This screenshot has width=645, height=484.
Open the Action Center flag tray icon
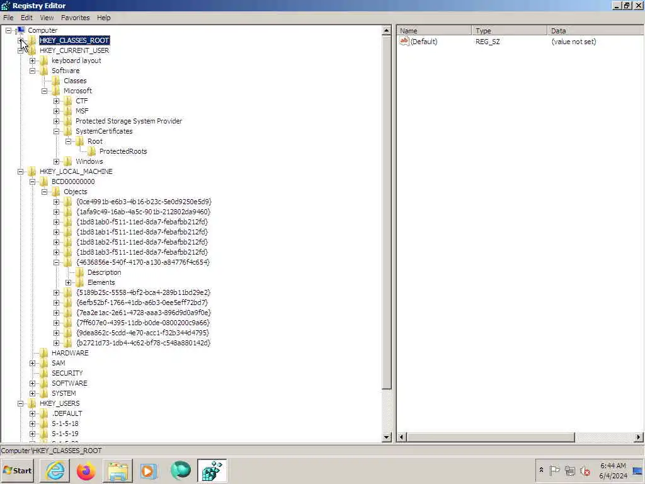point(554,470)
